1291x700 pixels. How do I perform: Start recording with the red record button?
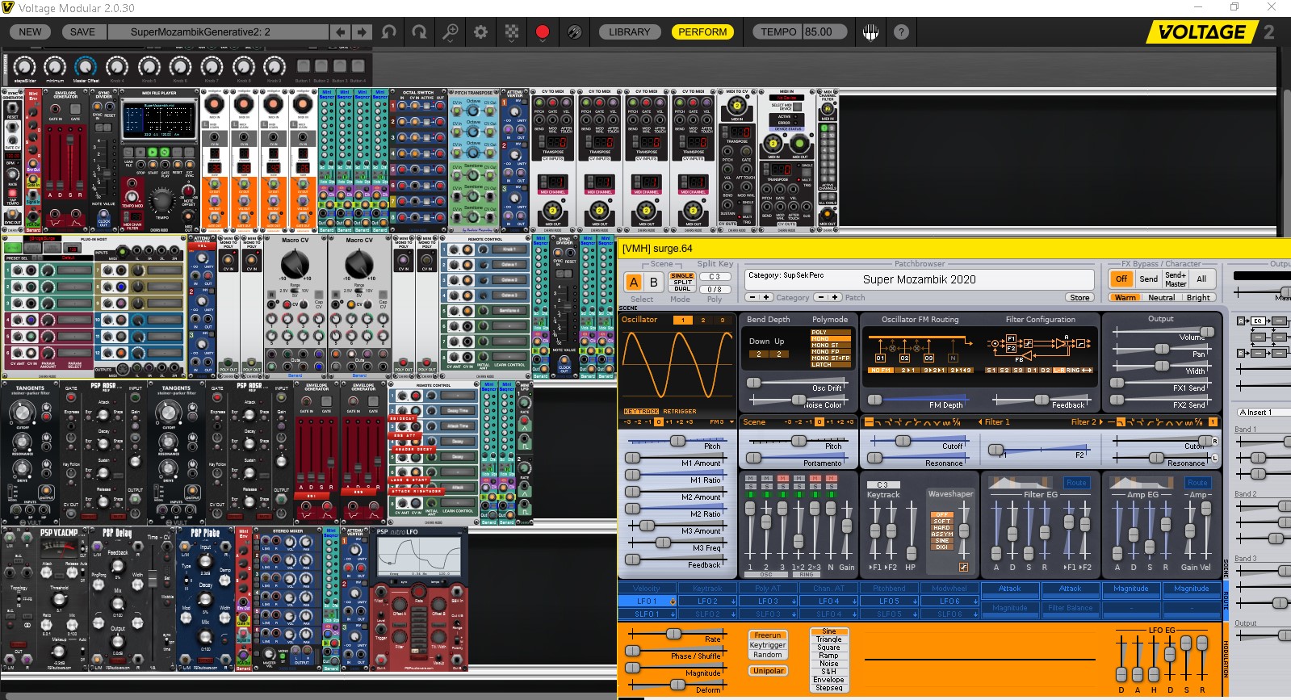543,32
